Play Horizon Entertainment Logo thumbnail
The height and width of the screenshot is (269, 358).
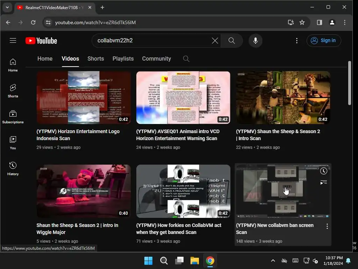tap(84, 98)
